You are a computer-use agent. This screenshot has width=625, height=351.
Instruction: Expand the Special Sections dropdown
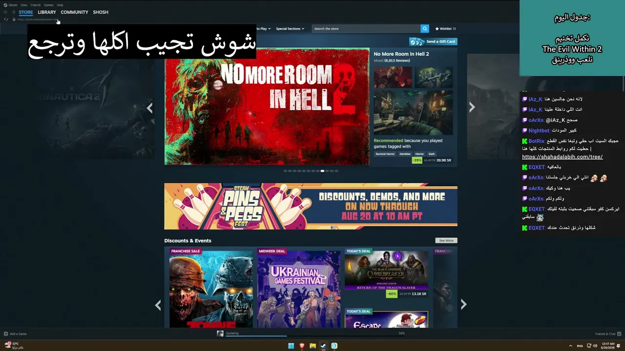point(290,29)
